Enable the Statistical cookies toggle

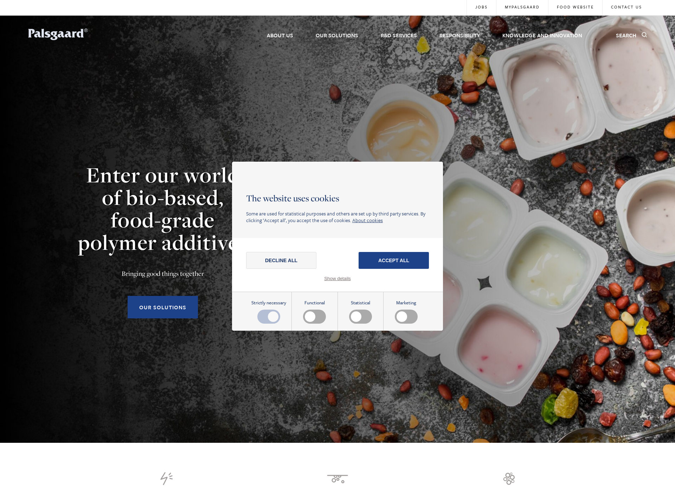(x=360, y=316)
